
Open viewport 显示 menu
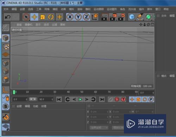click(38, 25)
